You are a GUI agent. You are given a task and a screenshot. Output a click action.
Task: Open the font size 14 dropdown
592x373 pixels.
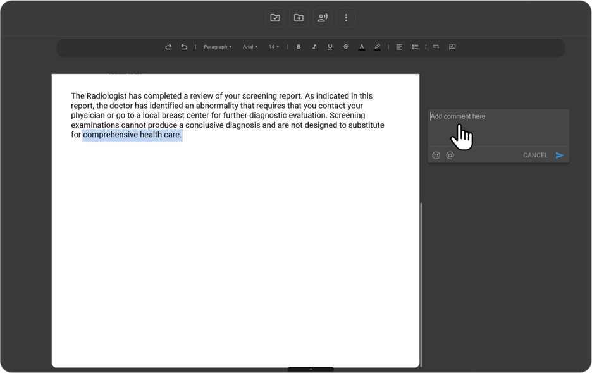tap(273, 47)
